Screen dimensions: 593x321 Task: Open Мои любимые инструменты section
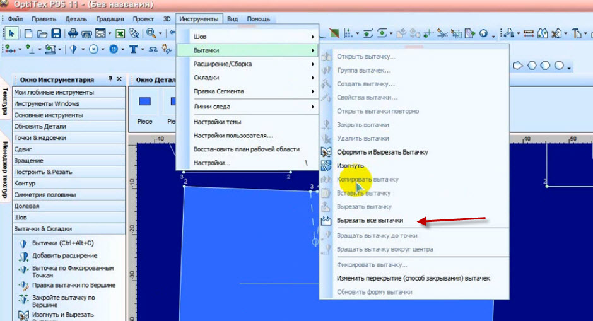69,92
